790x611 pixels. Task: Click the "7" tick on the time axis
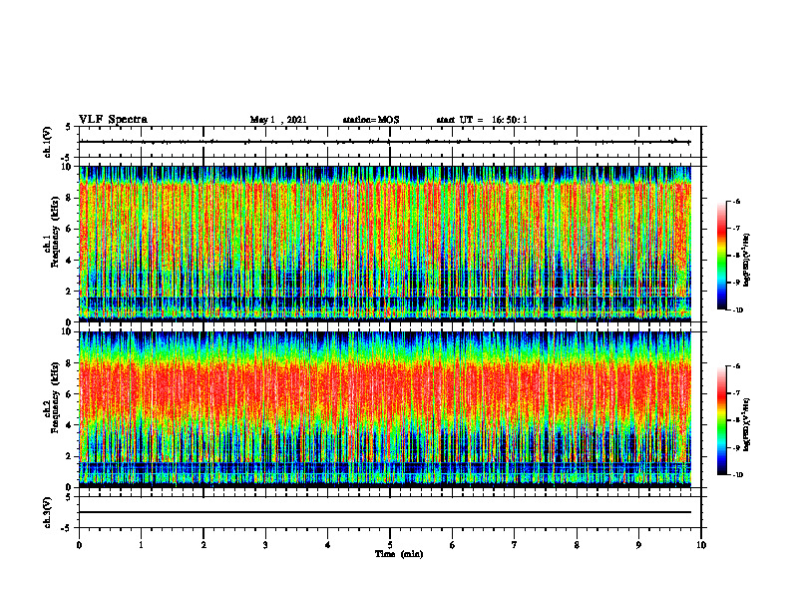pos(515,545)
